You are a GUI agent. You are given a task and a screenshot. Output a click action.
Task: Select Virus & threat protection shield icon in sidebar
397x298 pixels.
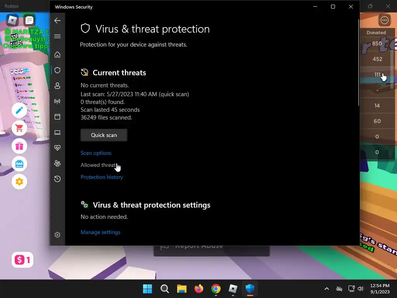coord(57,70)
